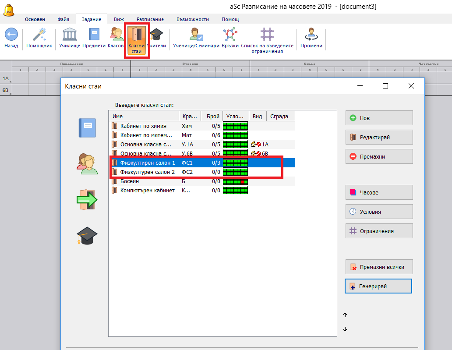Click the Премахни всички button
Viewport: 452px width, 350px height.
tap(379, 267)
